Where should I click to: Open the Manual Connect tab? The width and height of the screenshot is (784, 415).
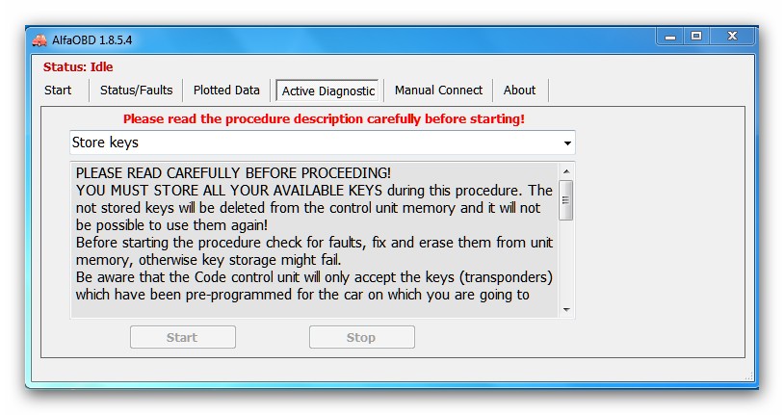coord(438,91)
